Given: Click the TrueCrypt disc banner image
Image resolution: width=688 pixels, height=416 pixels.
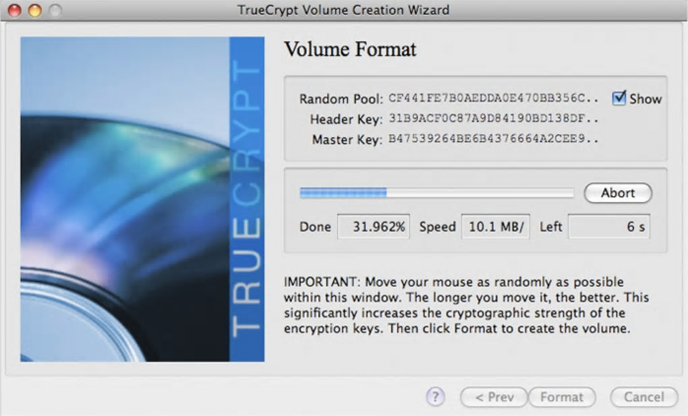Looking at the screenshot, I should coord(142,199).
